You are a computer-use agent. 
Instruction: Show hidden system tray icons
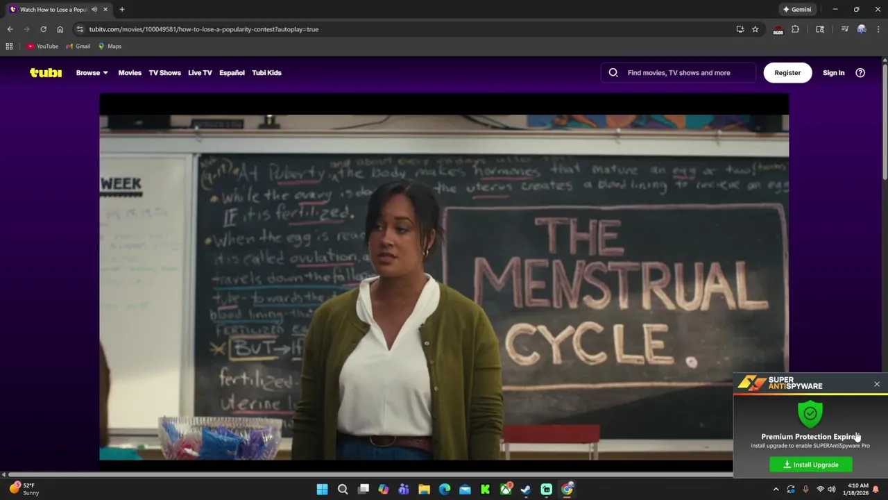pos(776,490)
